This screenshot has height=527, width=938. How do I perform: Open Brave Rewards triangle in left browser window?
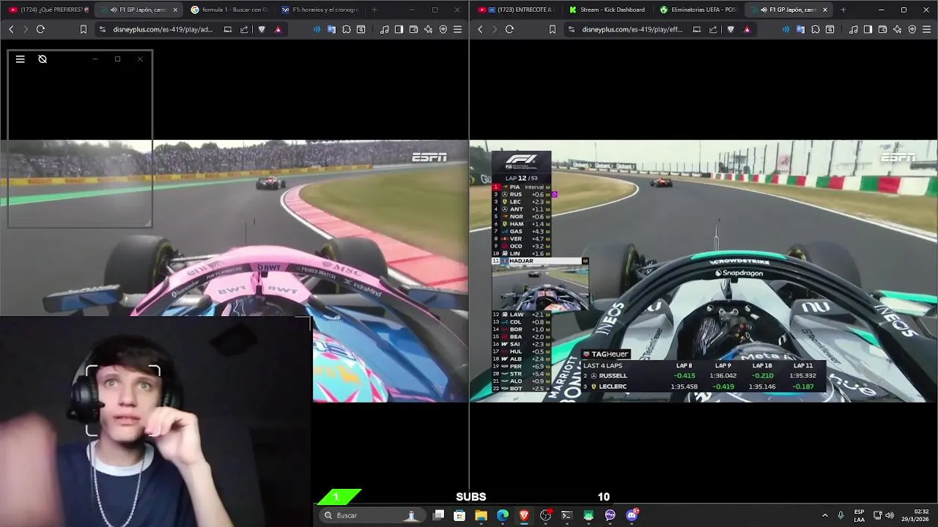(x=278, y=29)
